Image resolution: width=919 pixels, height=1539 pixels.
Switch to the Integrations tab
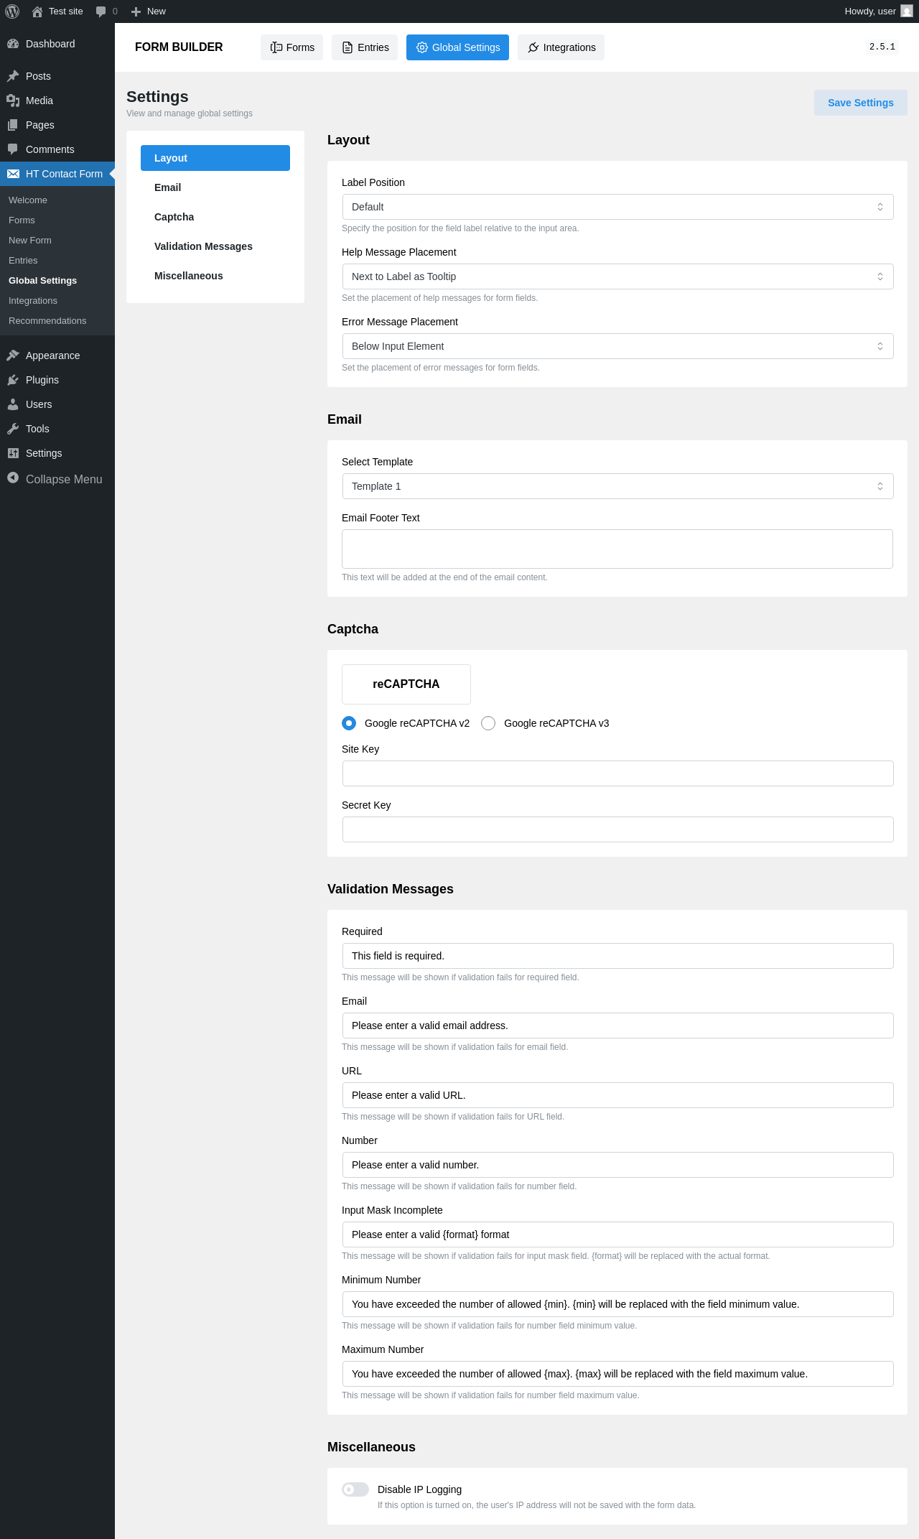click(x=561, y=47)
